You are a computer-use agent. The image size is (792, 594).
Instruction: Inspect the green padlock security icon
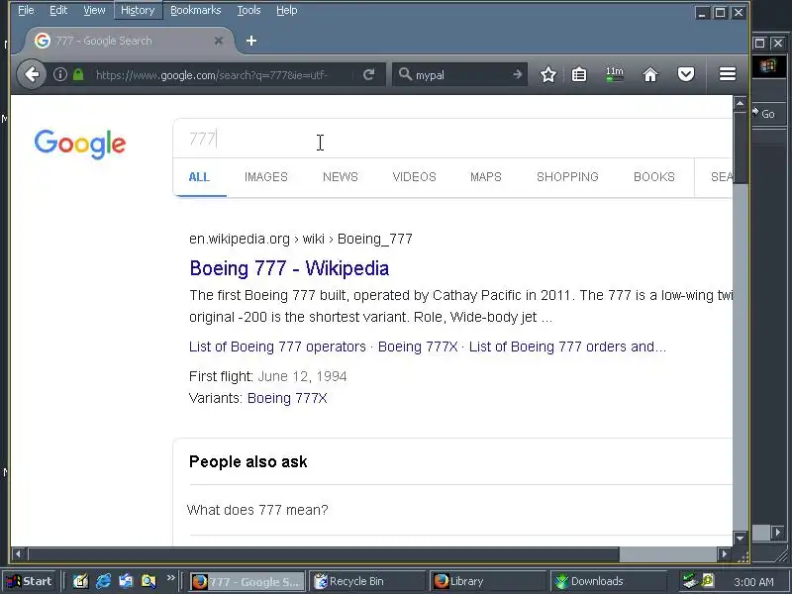pyautogui.click(x=78, y=75)
